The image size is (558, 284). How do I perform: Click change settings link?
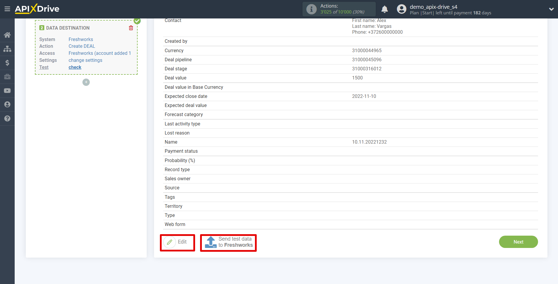pos(85,60)
